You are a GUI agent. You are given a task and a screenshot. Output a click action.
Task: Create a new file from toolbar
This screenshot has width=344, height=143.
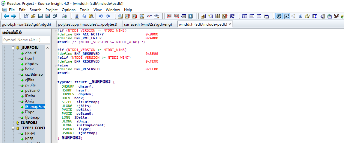26,16
